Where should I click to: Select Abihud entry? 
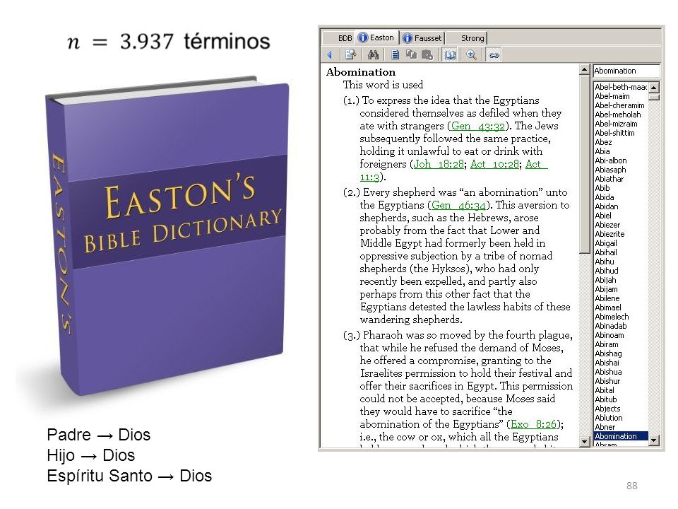point(606,271)
